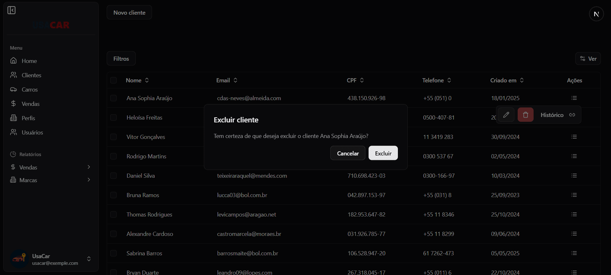Screen dimensions: 611x275
Task: Open Usuários from the sidebar menu
Action: (x=32, y=133)
